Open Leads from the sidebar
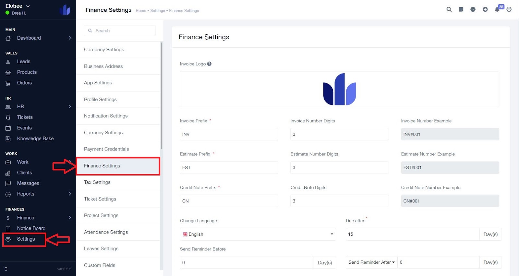 [x=23, y=62]
